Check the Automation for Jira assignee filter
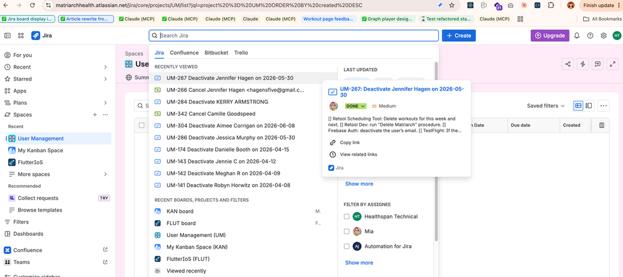Viewport: 623px width, 277px height. tap(347, 246)
